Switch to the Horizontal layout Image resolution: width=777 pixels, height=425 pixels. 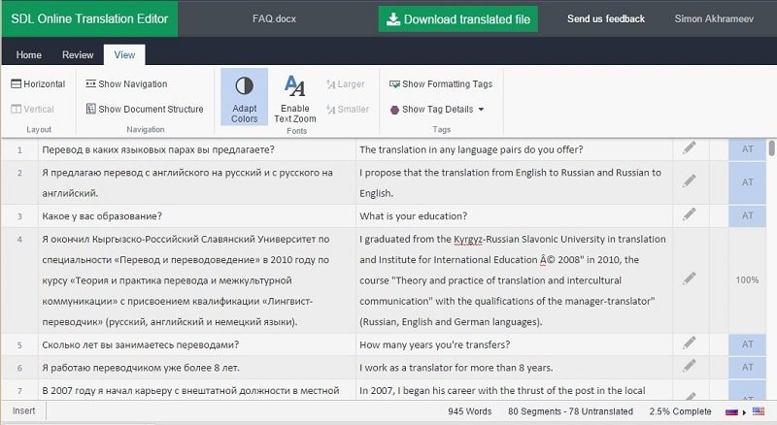pyautogui.click(x=38, y=83)
